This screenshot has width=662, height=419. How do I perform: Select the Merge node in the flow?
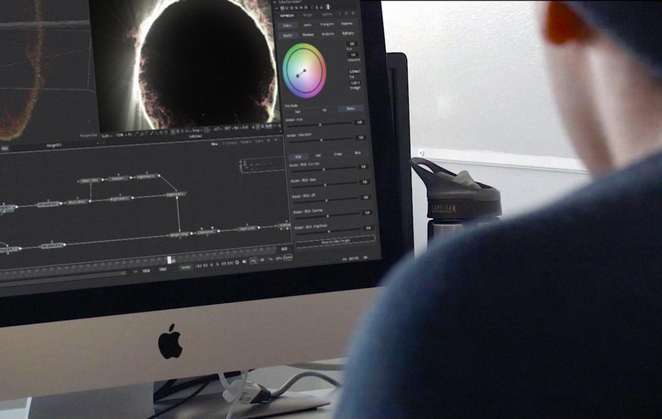pyautogui.click(x=181, y=235)
